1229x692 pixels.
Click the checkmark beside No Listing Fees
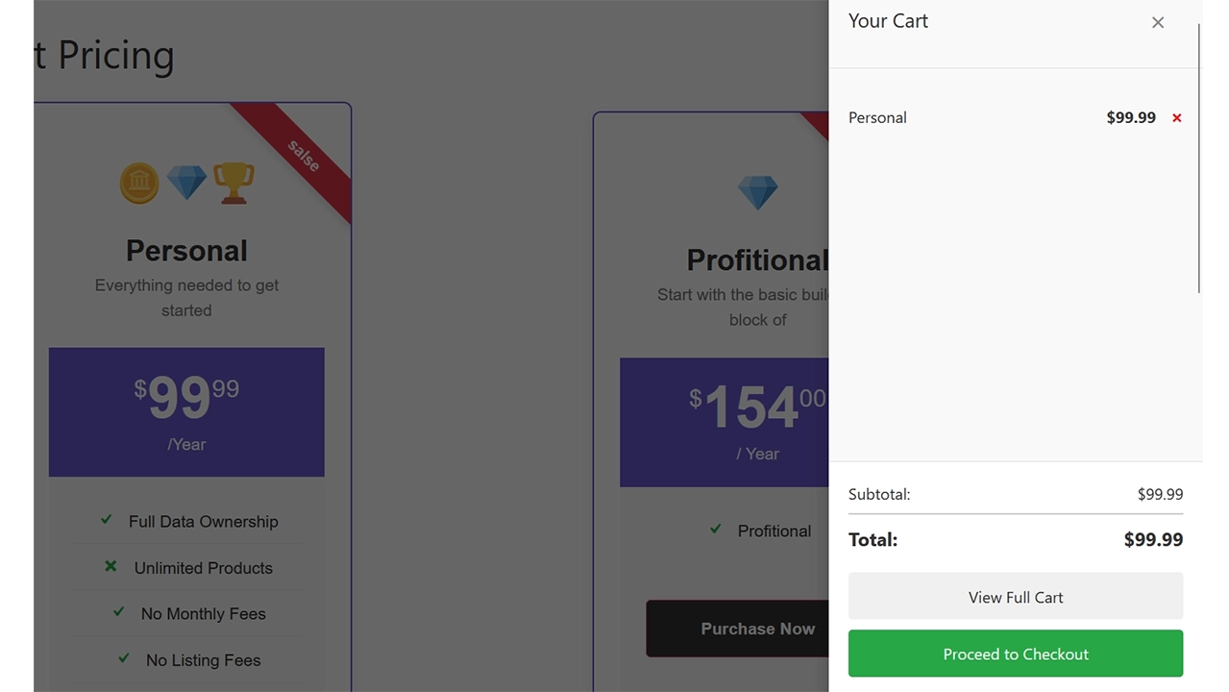123,658
